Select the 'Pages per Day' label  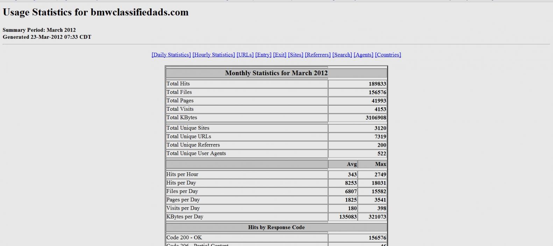click(x=183, y=200)
